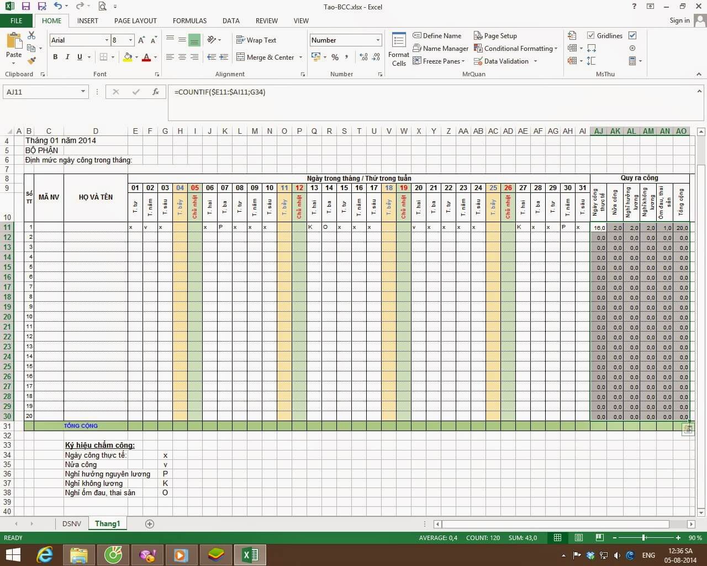
Task: Open the Fill Color bucket icon
Action: point(127,57)
